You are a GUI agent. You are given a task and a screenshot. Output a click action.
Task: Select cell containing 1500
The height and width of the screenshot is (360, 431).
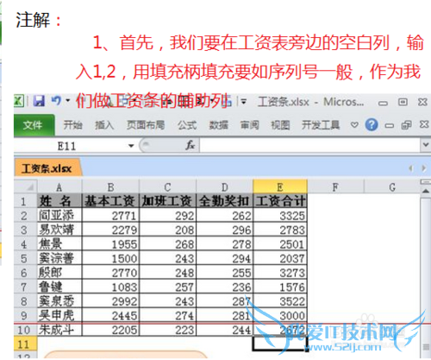[110, 258]
